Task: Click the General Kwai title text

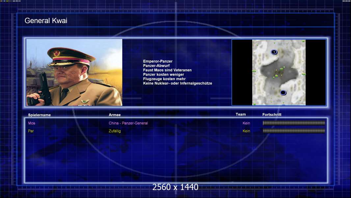Action: 46,21
